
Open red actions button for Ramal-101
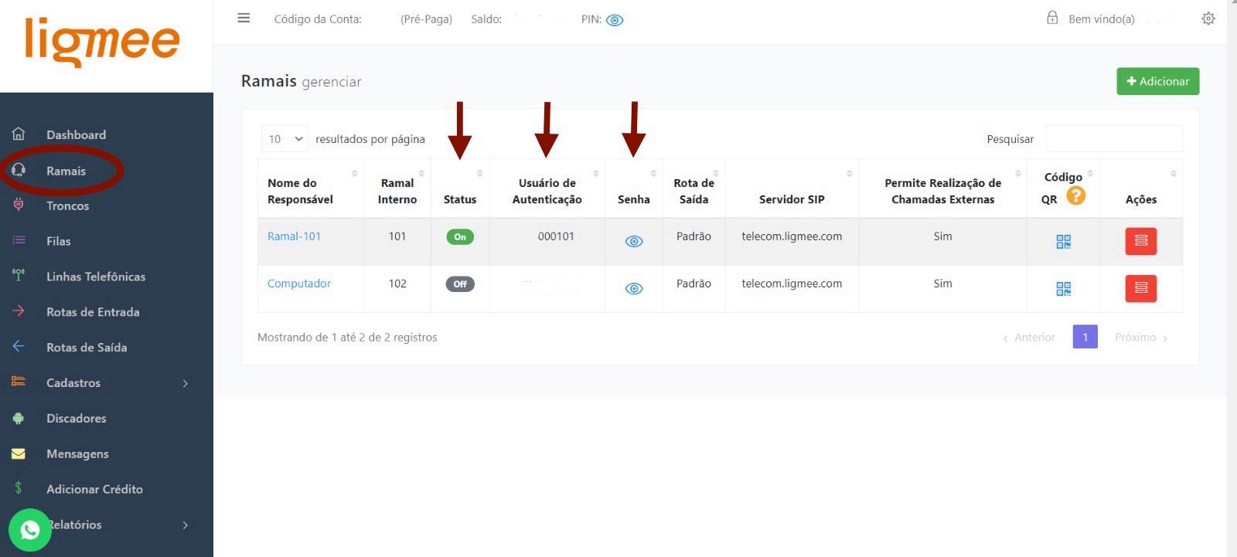pyautogui.click(x=1140, y=241)
